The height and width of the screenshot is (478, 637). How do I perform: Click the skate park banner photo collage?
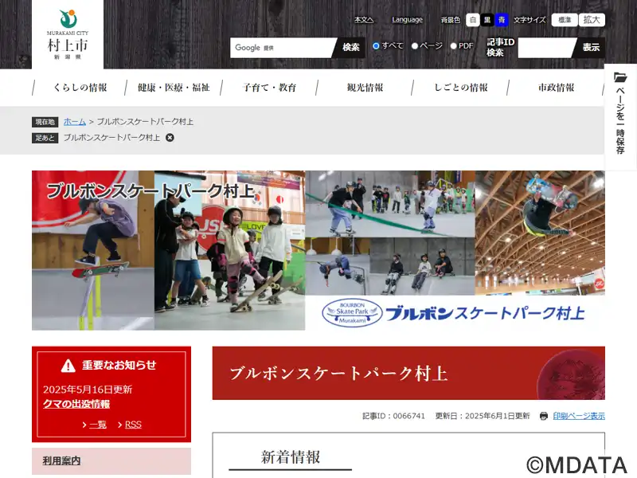(x=318, y=250)
